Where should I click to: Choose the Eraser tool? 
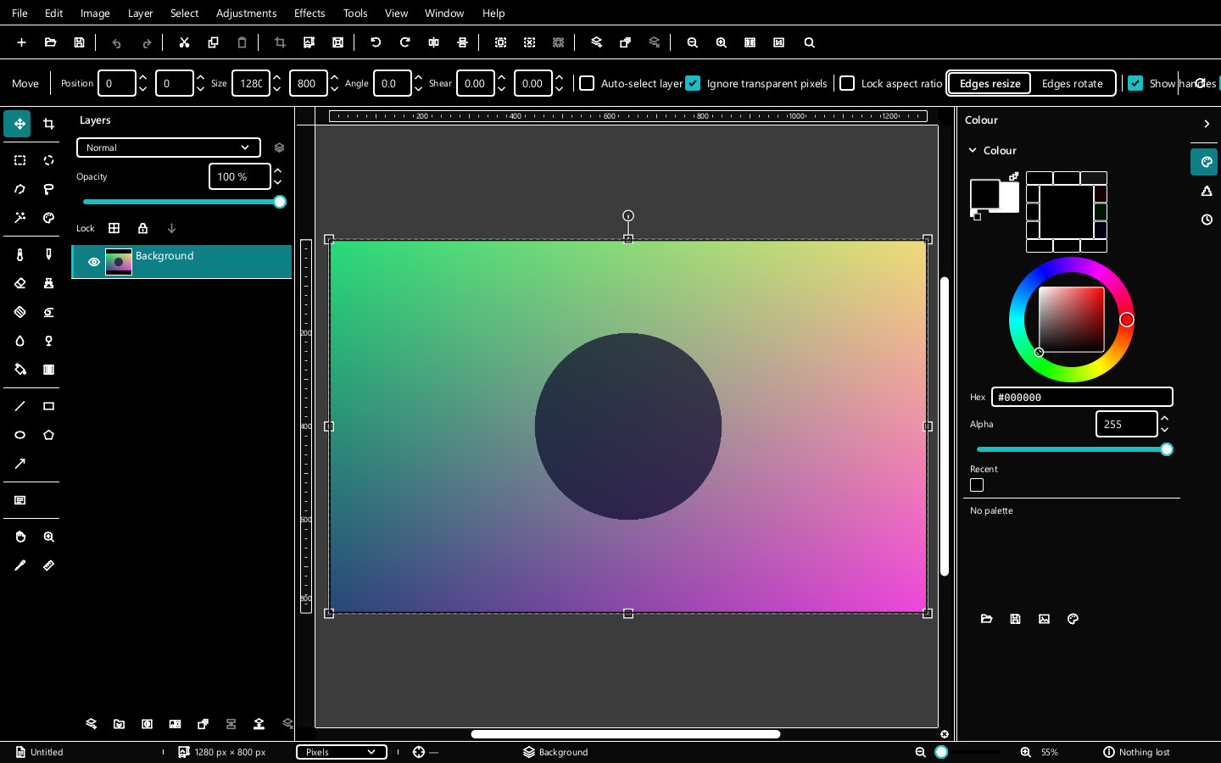tap(20, 283)
